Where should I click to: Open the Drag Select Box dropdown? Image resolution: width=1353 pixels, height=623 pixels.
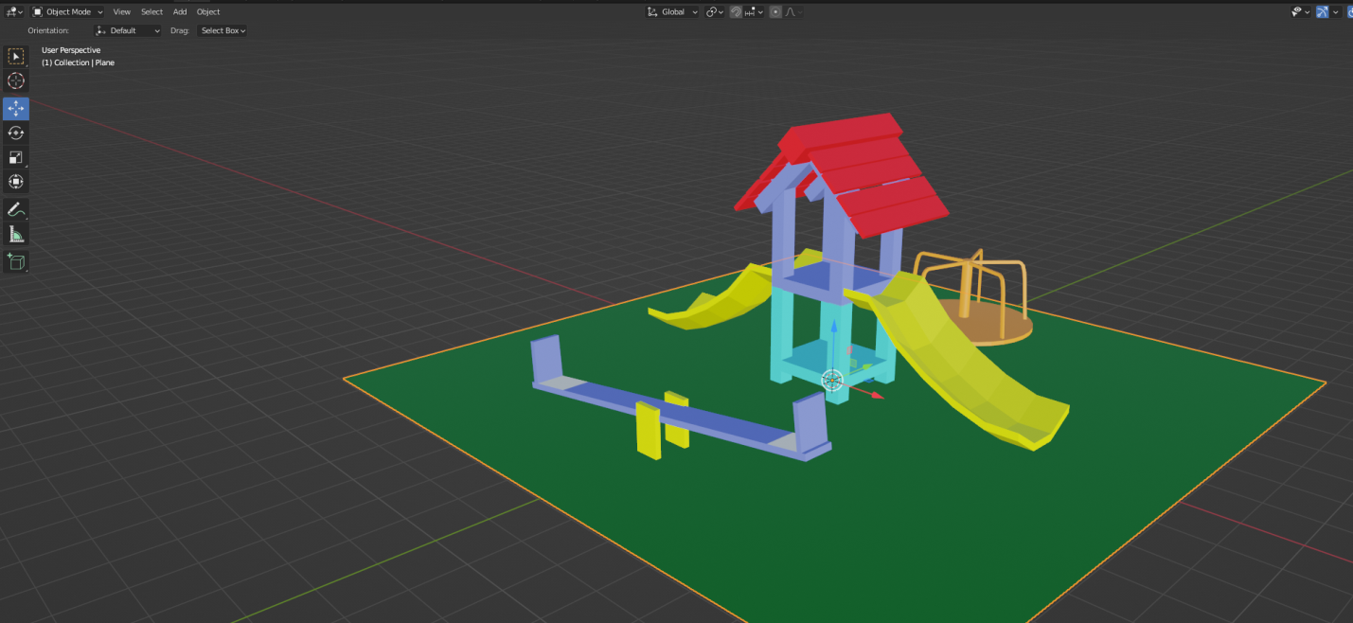click(223, 31)
